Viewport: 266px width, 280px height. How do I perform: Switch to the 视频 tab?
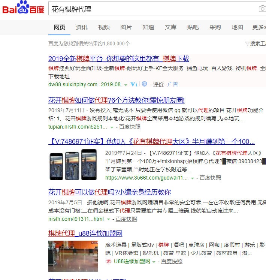(x=104, y=27)
